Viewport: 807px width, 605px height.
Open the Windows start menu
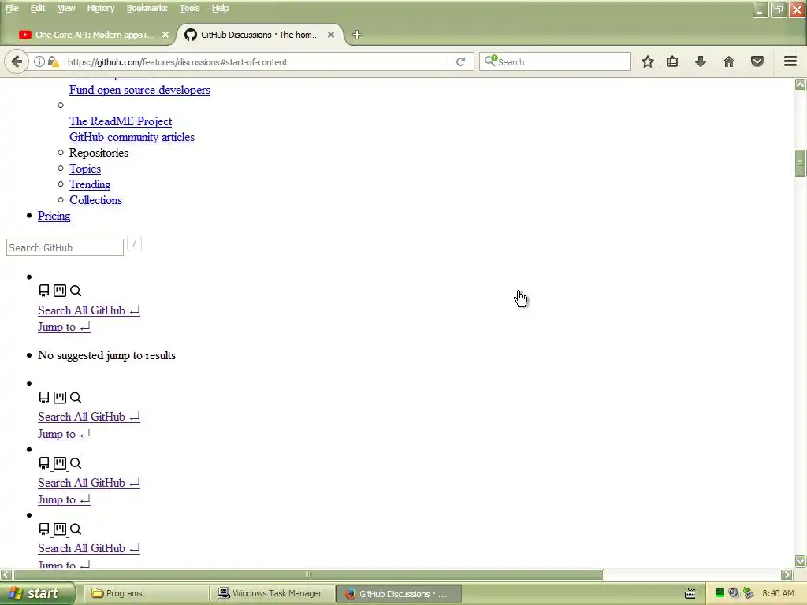(x=38, y=593)
